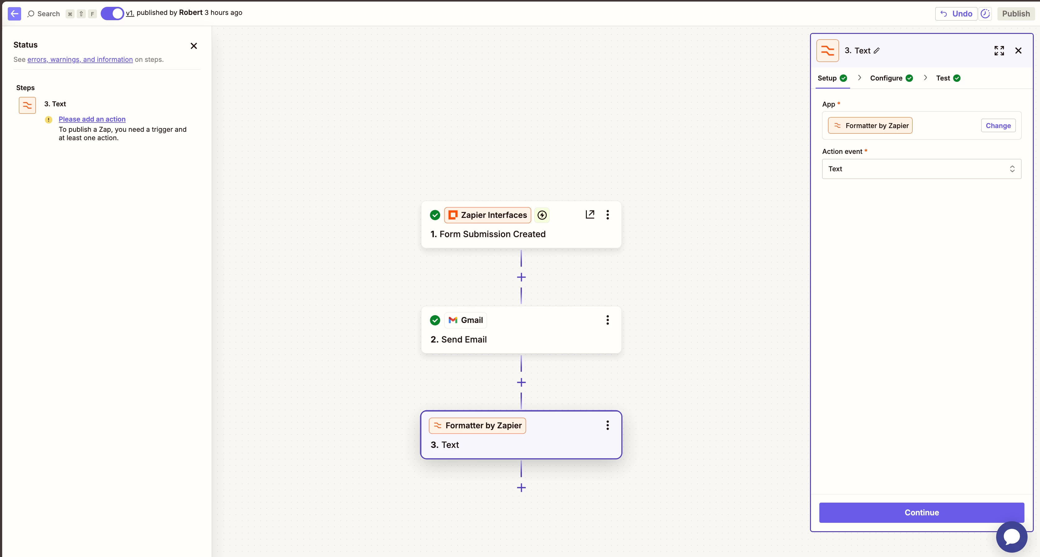1040x557 pixels.
Task: Open chat support bubble
Action: [1011, 537]
